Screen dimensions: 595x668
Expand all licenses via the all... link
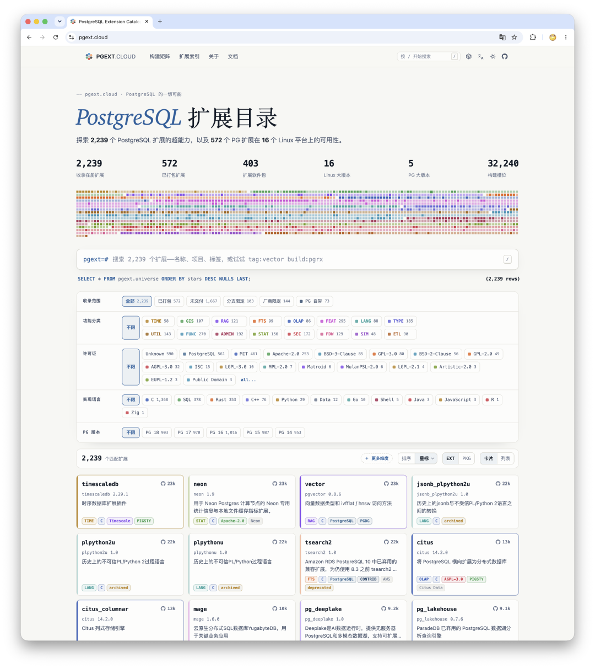(248, 380)
